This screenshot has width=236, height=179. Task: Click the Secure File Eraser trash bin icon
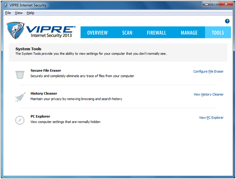(x=20, y=75)
